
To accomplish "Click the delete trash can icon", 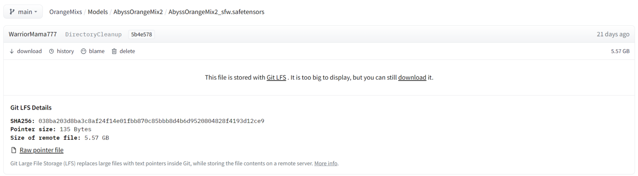I will click(x=114, y=51).
